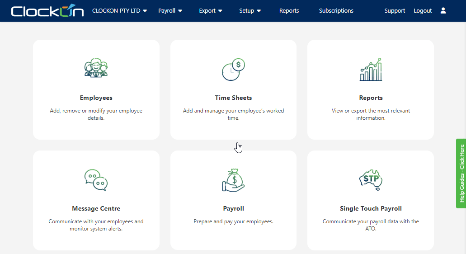Select the Message Centre card heading
Viewport: 466px width, 254px height.
click(x=96, y=208)
